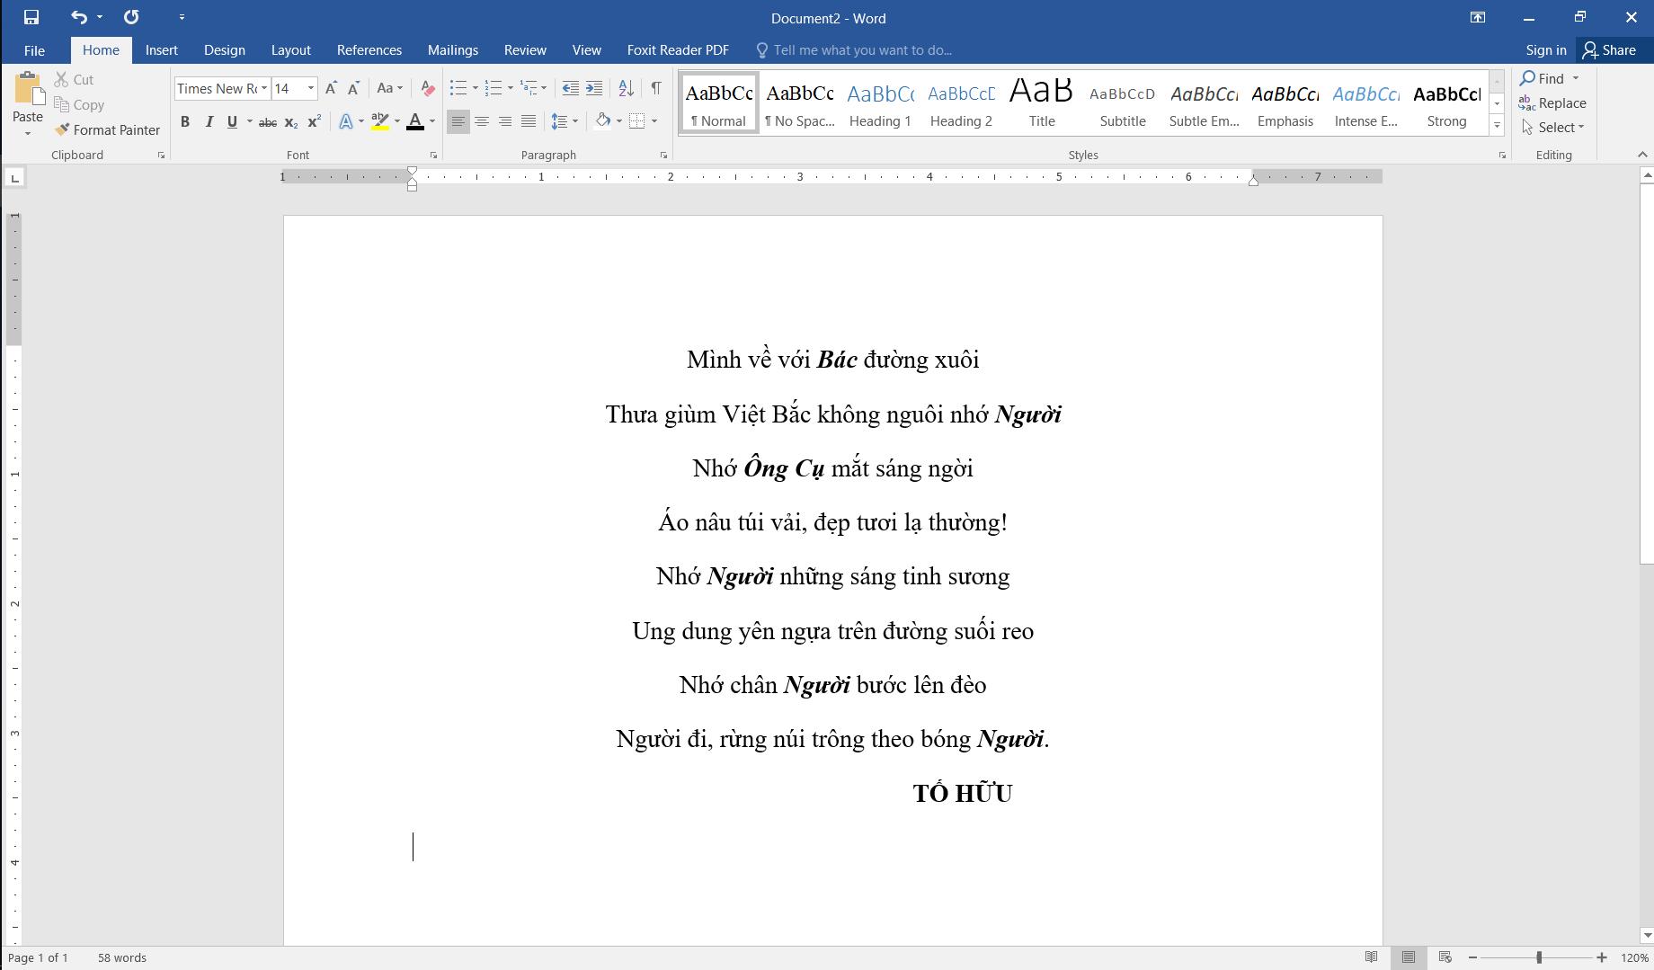The width and height of the screenshot is (1654, 970).
Task: Apply numbered list formatting
Action: tap(494, 88)
